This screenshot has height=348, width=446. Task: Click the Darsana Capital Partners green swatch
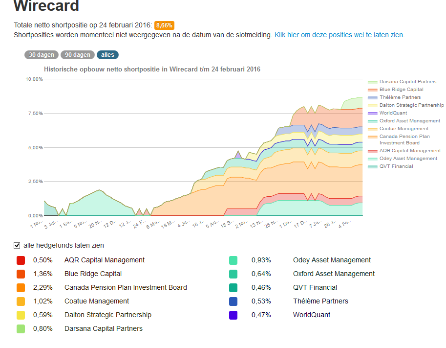21,328
